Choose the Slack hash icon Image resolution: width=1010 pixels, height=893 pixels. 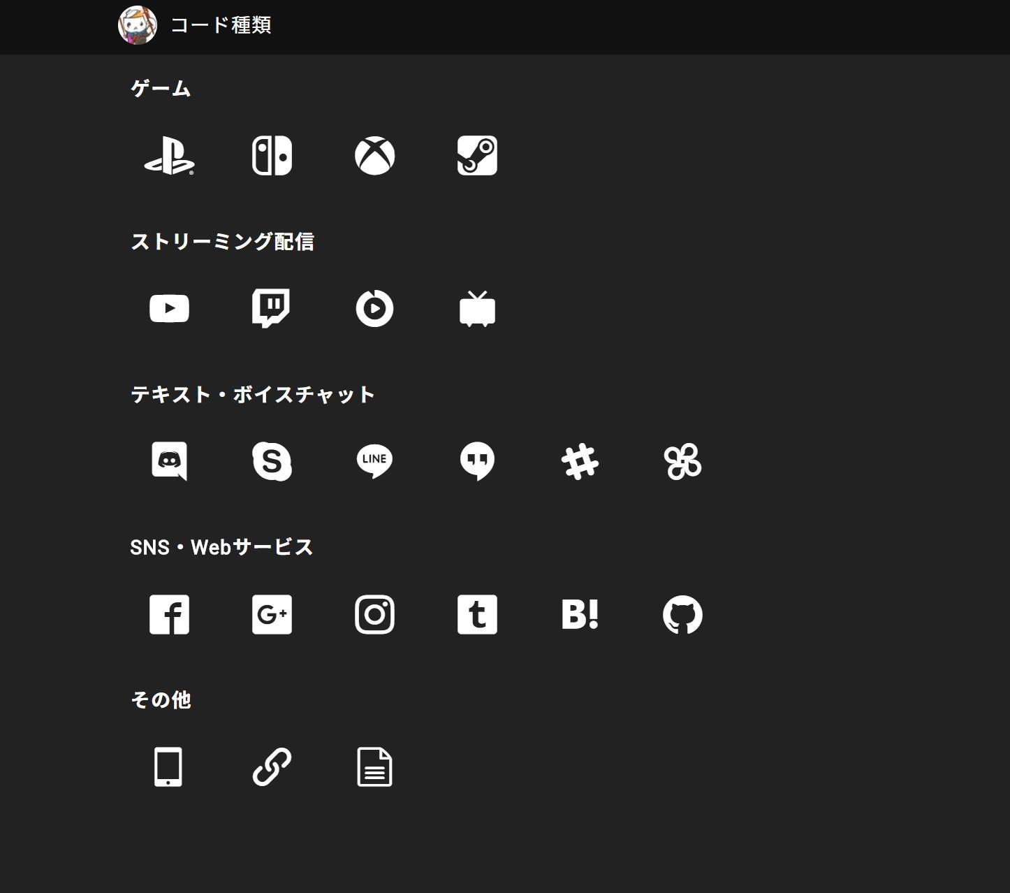tap(580, 461)
